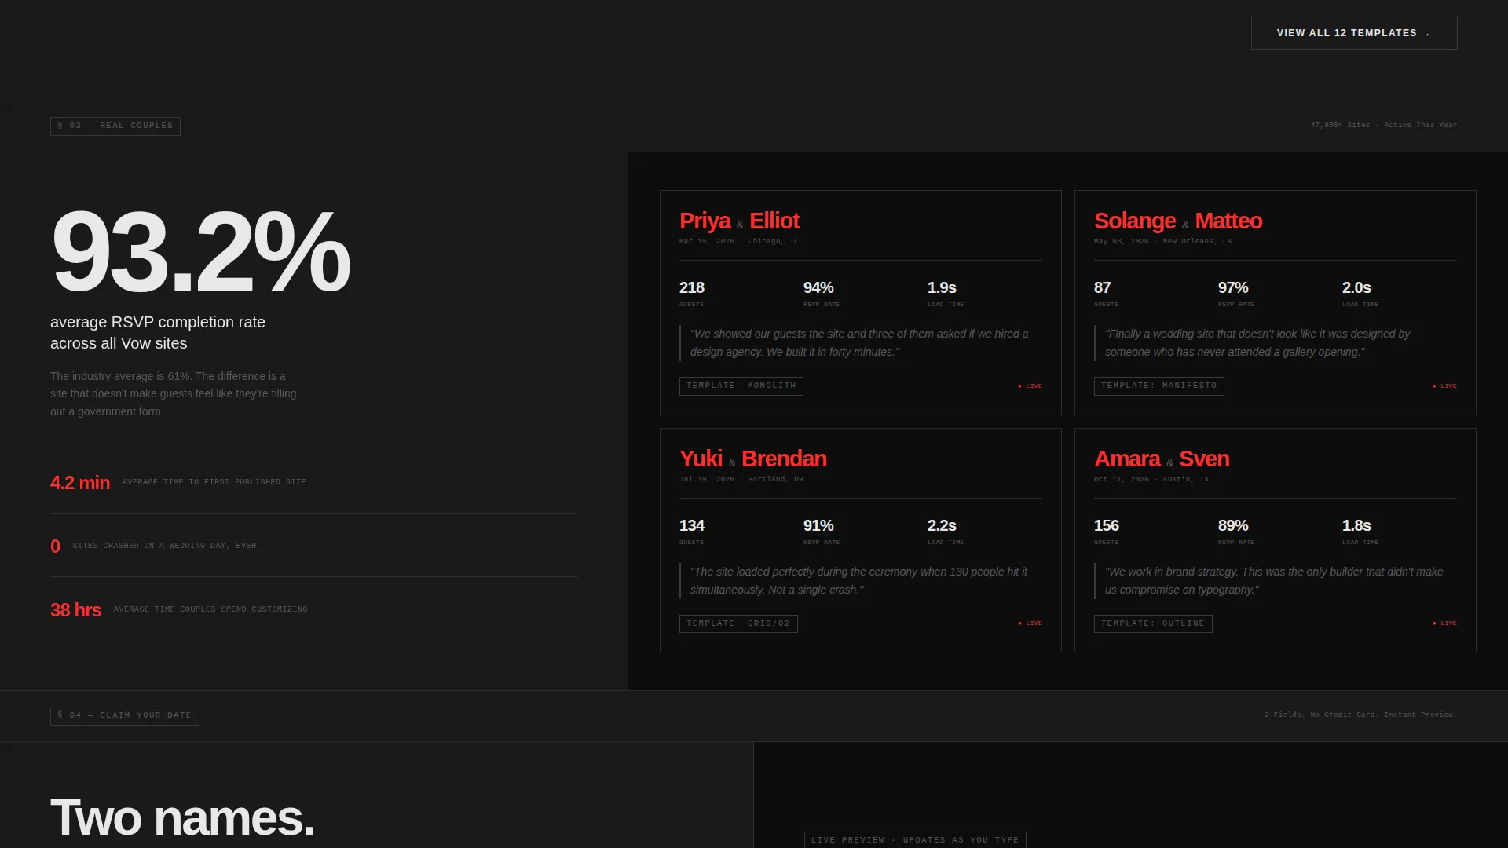Open the Solange & Matteo couple card title
Viewport: 1508px width, 848px height.
pyautogui.click(x=1177, y=221)
